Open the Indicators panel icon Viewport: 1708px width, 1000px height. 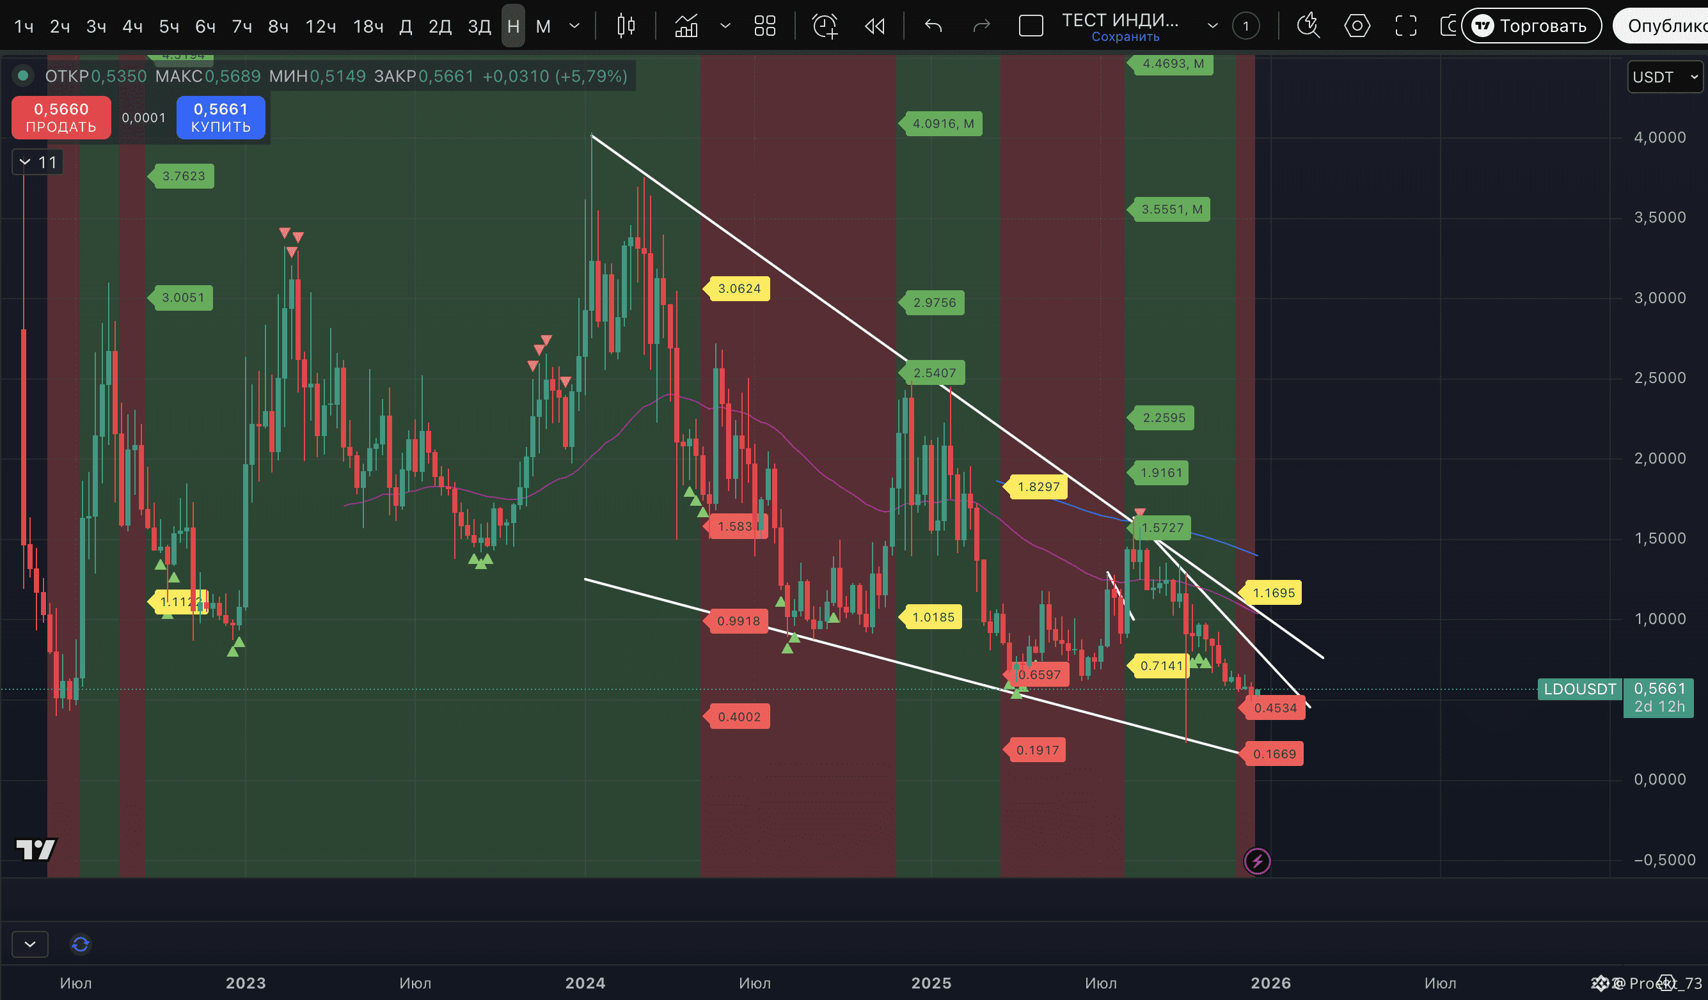pyautogui.click(x=686, y=26)
